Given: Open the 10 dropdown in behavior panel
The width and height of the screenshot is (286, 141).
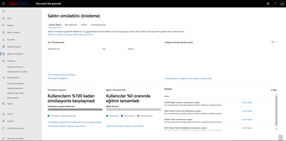Looking at the screenshot, I should click(274, 42).
